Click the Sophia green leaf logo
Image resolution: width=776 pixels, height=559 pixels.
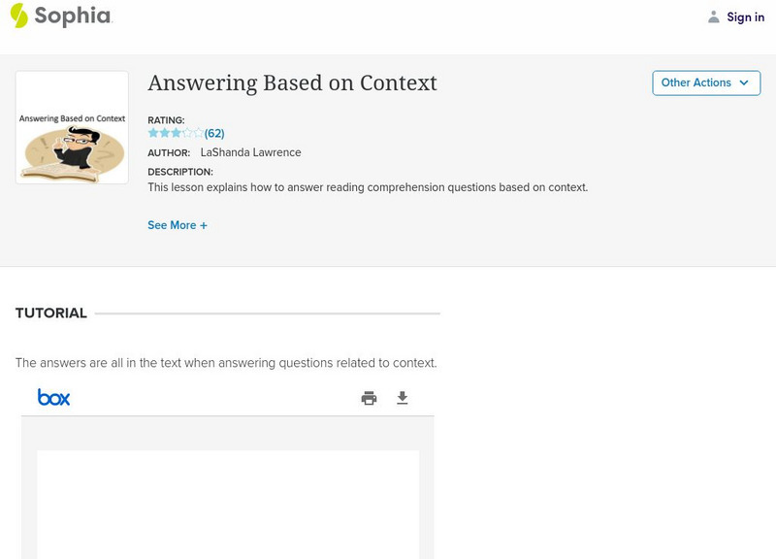(x=18, y=16)
